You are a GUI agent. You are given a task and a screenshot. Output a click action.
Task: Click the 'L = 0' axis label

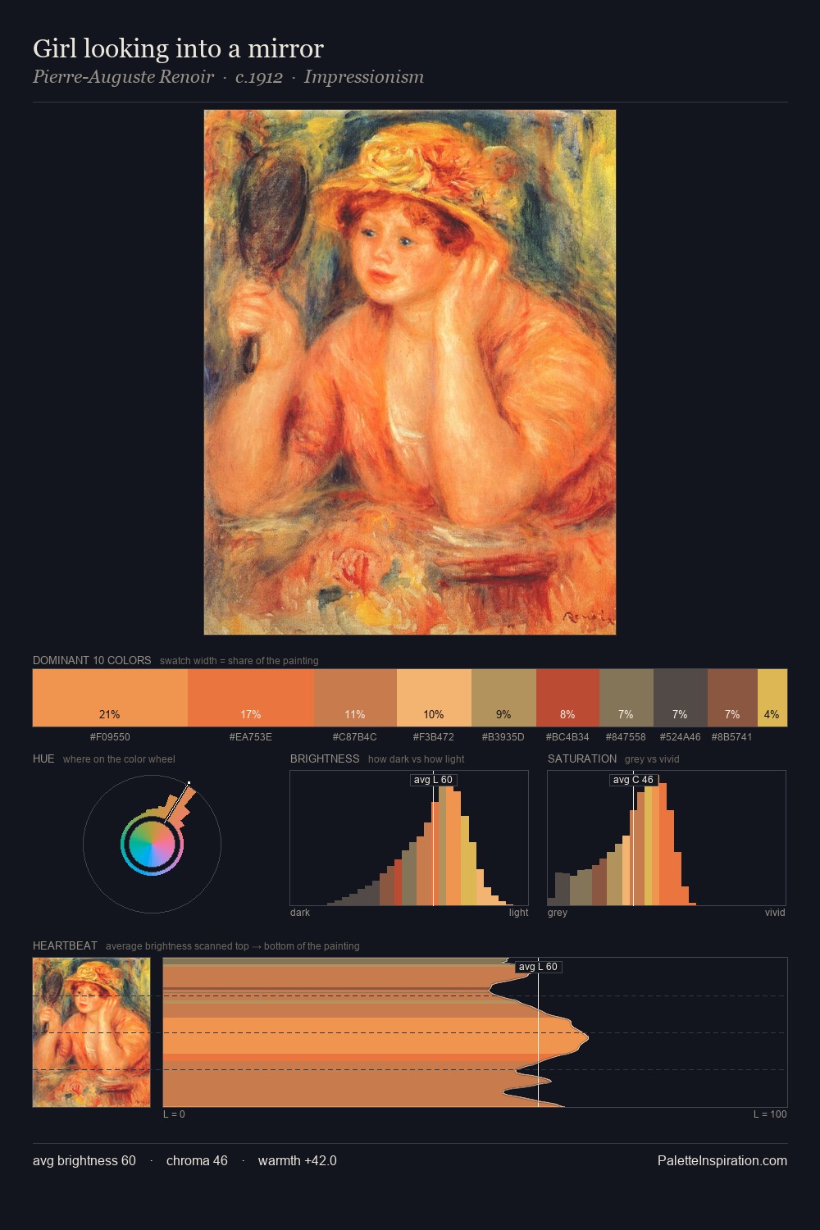174,1114
